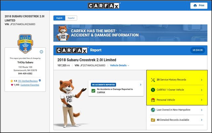Switch language to Español
The image size is (212, 133).
pyautogui.click(x=71, y=18)
